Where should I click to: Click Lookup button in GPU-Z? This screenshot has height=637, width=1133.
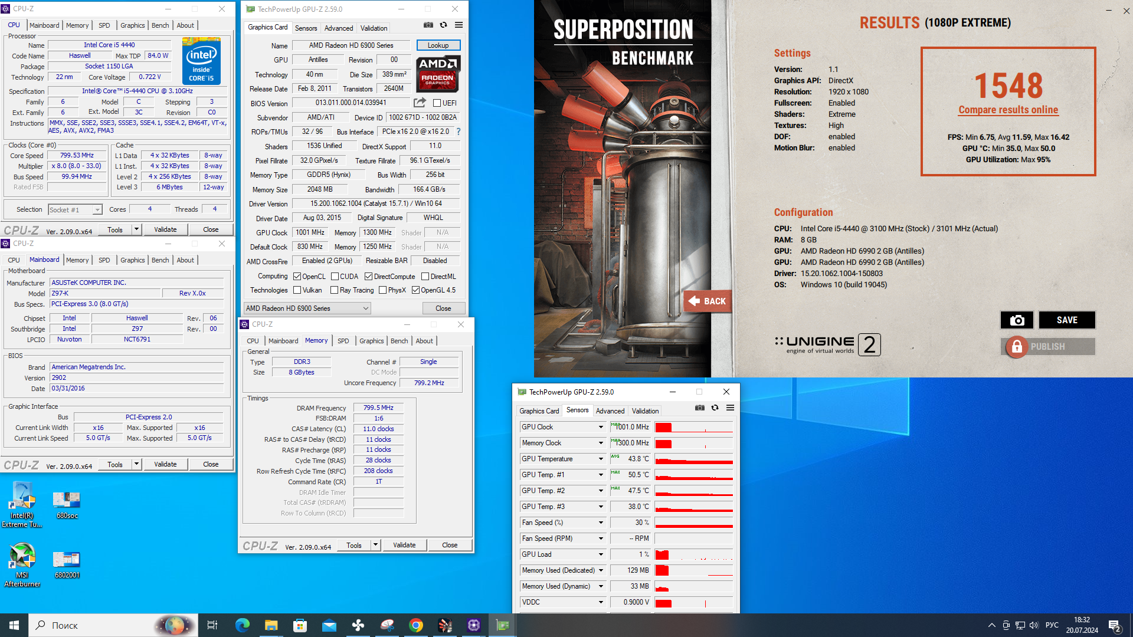click(438, 45)
